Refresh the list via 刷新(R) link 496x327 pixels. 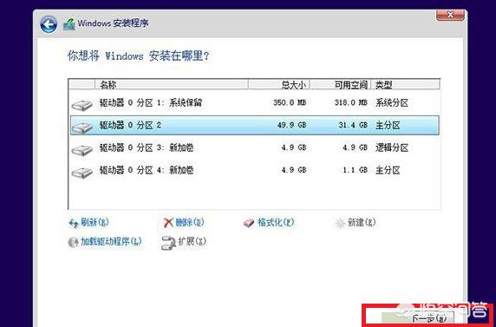(x=95, y=222)
